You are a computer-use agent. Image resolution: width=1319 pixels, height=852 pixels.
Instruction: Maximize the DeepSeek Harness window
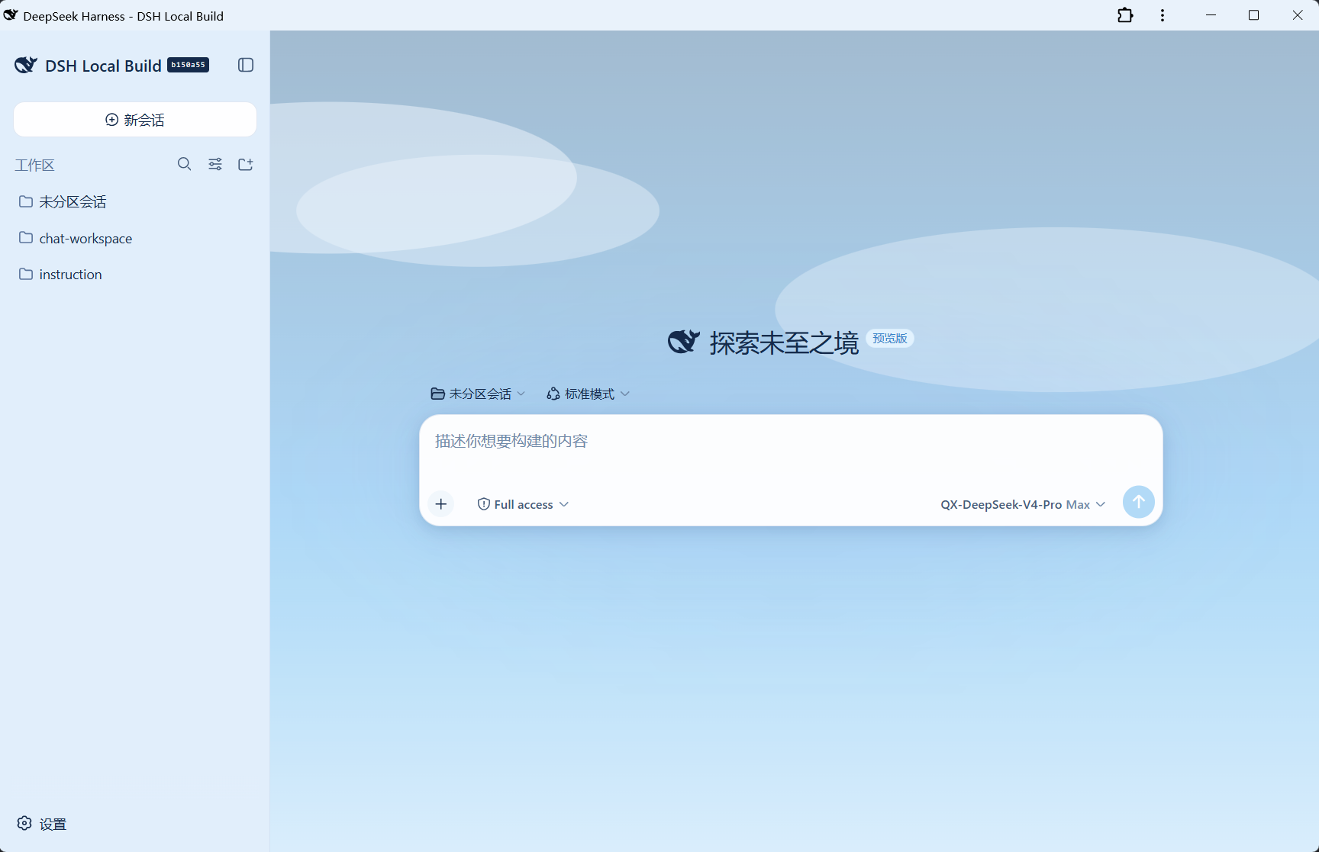(x=1253, y=15)
